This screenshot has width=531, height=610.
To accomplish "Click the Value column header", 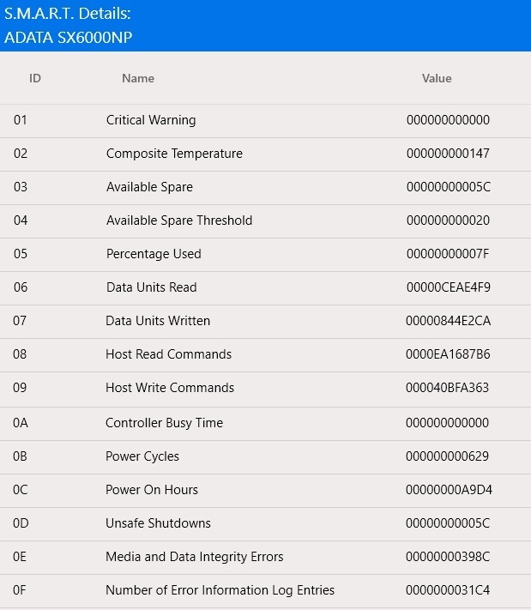I will (437, 78).
